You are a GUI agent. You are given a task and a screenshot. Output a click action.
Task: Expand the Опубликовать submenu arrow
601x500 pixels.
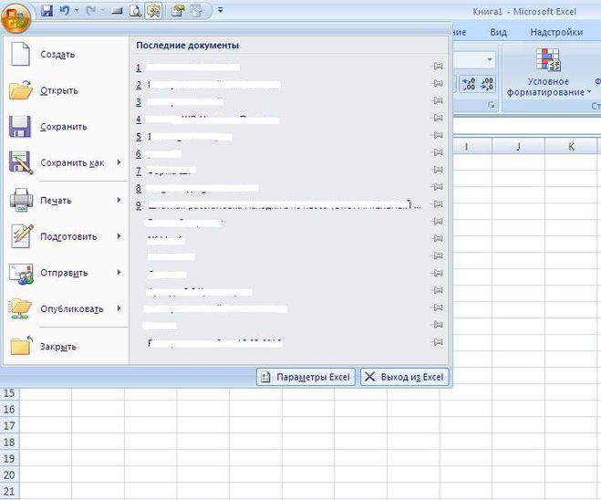(119, 308)
